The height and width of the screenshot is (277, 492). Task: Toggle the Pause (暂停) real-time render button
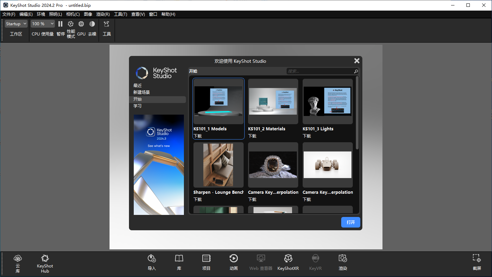click(60, 29)
